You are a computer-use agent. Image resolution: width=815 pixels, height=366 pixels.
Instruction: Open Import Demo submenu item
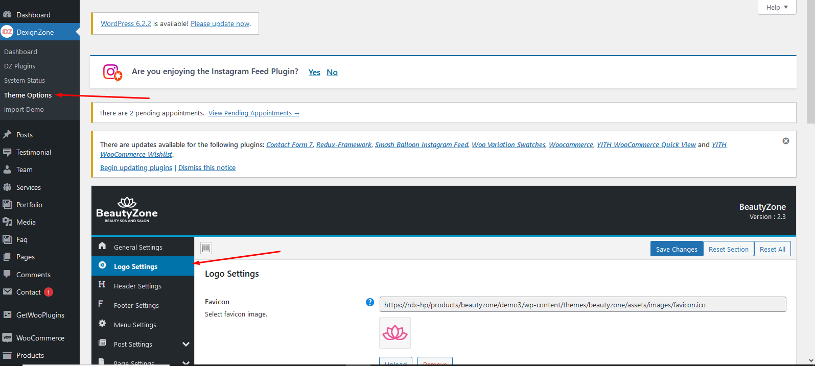(24, 110)
